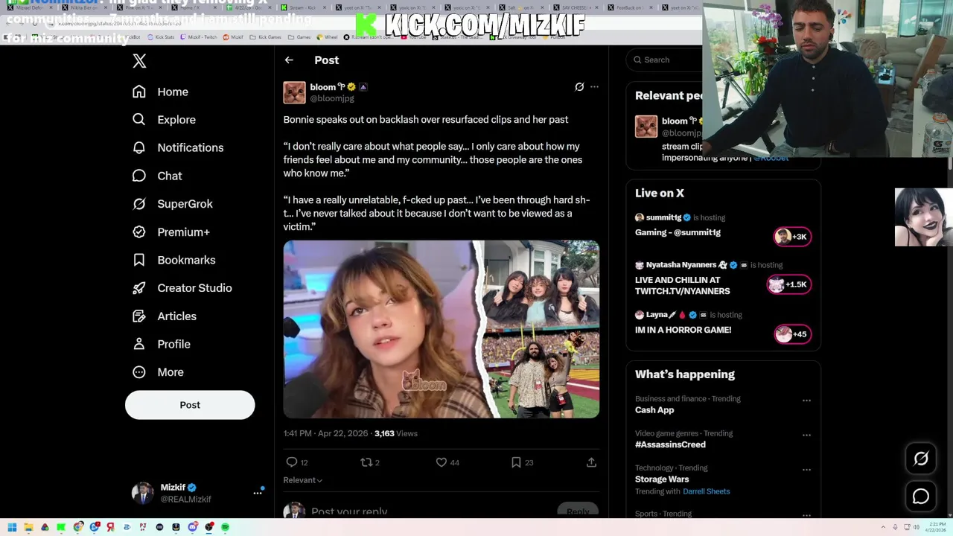Click the Darrell Sheets link
Image resolution: width=953 pixels, height=536 pixels.
pos(706,491)
